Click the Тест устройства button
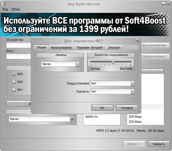The height and width of the screenshot is (151, 172). (x=155, y=45)
